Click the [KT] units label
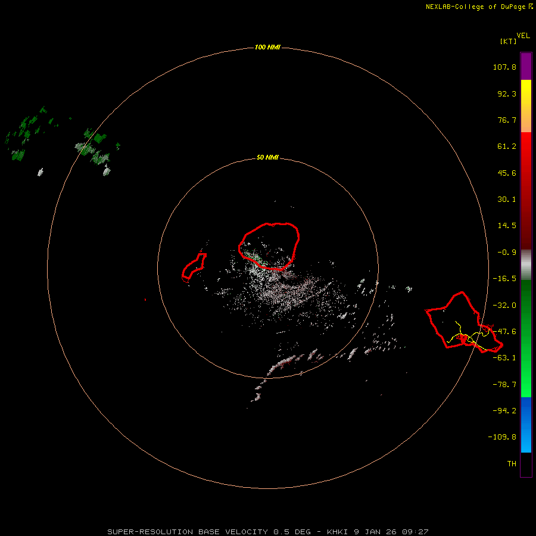Screen dimensions: 536x536 click(x=508, y=41)
